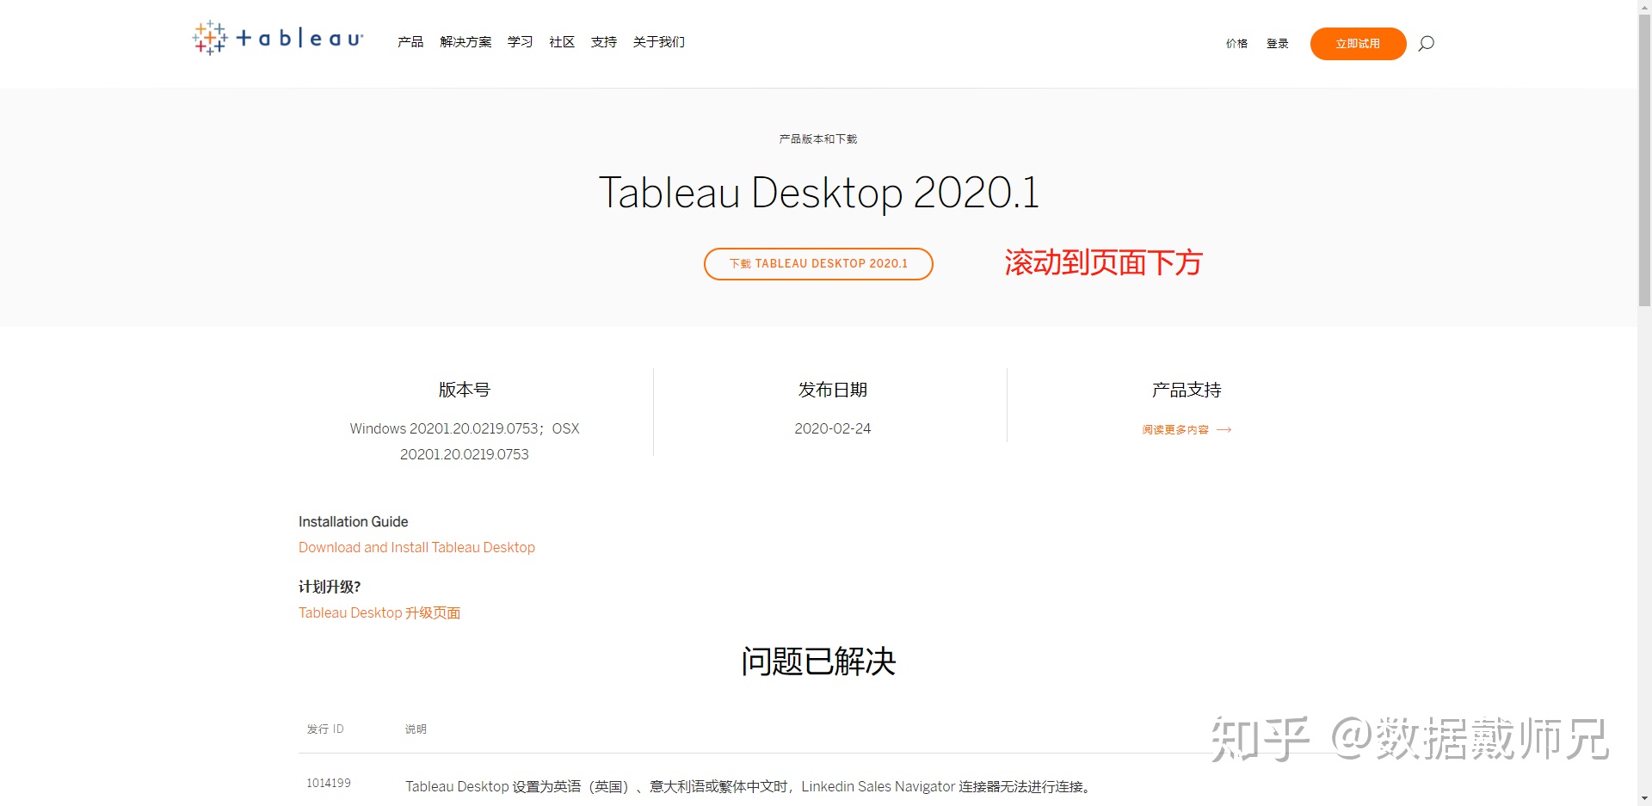Open the 支持 menu

604,41
